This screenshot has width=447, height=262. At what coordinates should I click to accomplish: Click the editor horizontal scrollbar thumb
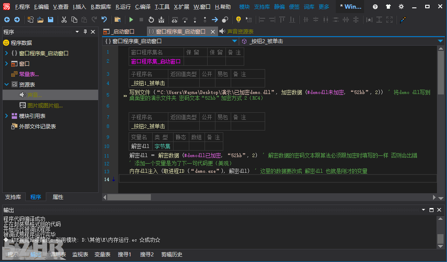pyautogui.click(x=129, y=197)
